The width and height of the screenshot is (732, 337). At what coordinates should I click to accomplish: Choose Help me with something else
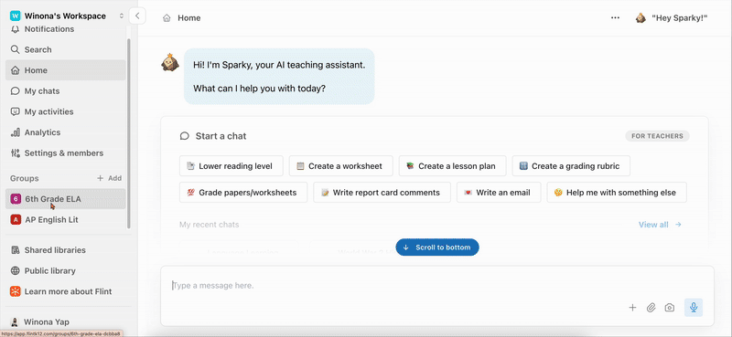pyautogui.click(x=617, y=193)
